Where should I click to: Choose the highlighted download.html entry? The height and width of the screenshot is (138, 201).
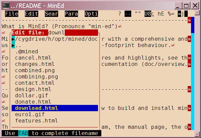pos(55,108)
